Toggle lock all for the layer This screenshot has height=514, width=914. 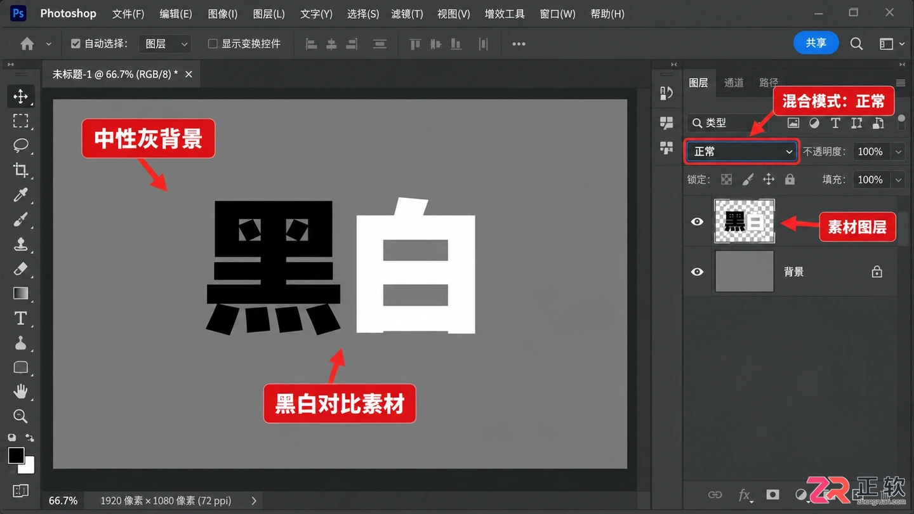coord(790,180)
